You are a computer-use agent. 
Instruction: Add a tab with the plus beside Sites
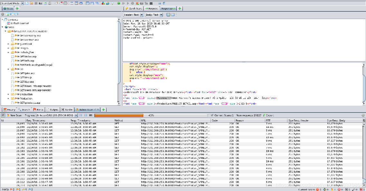point(17,8)
